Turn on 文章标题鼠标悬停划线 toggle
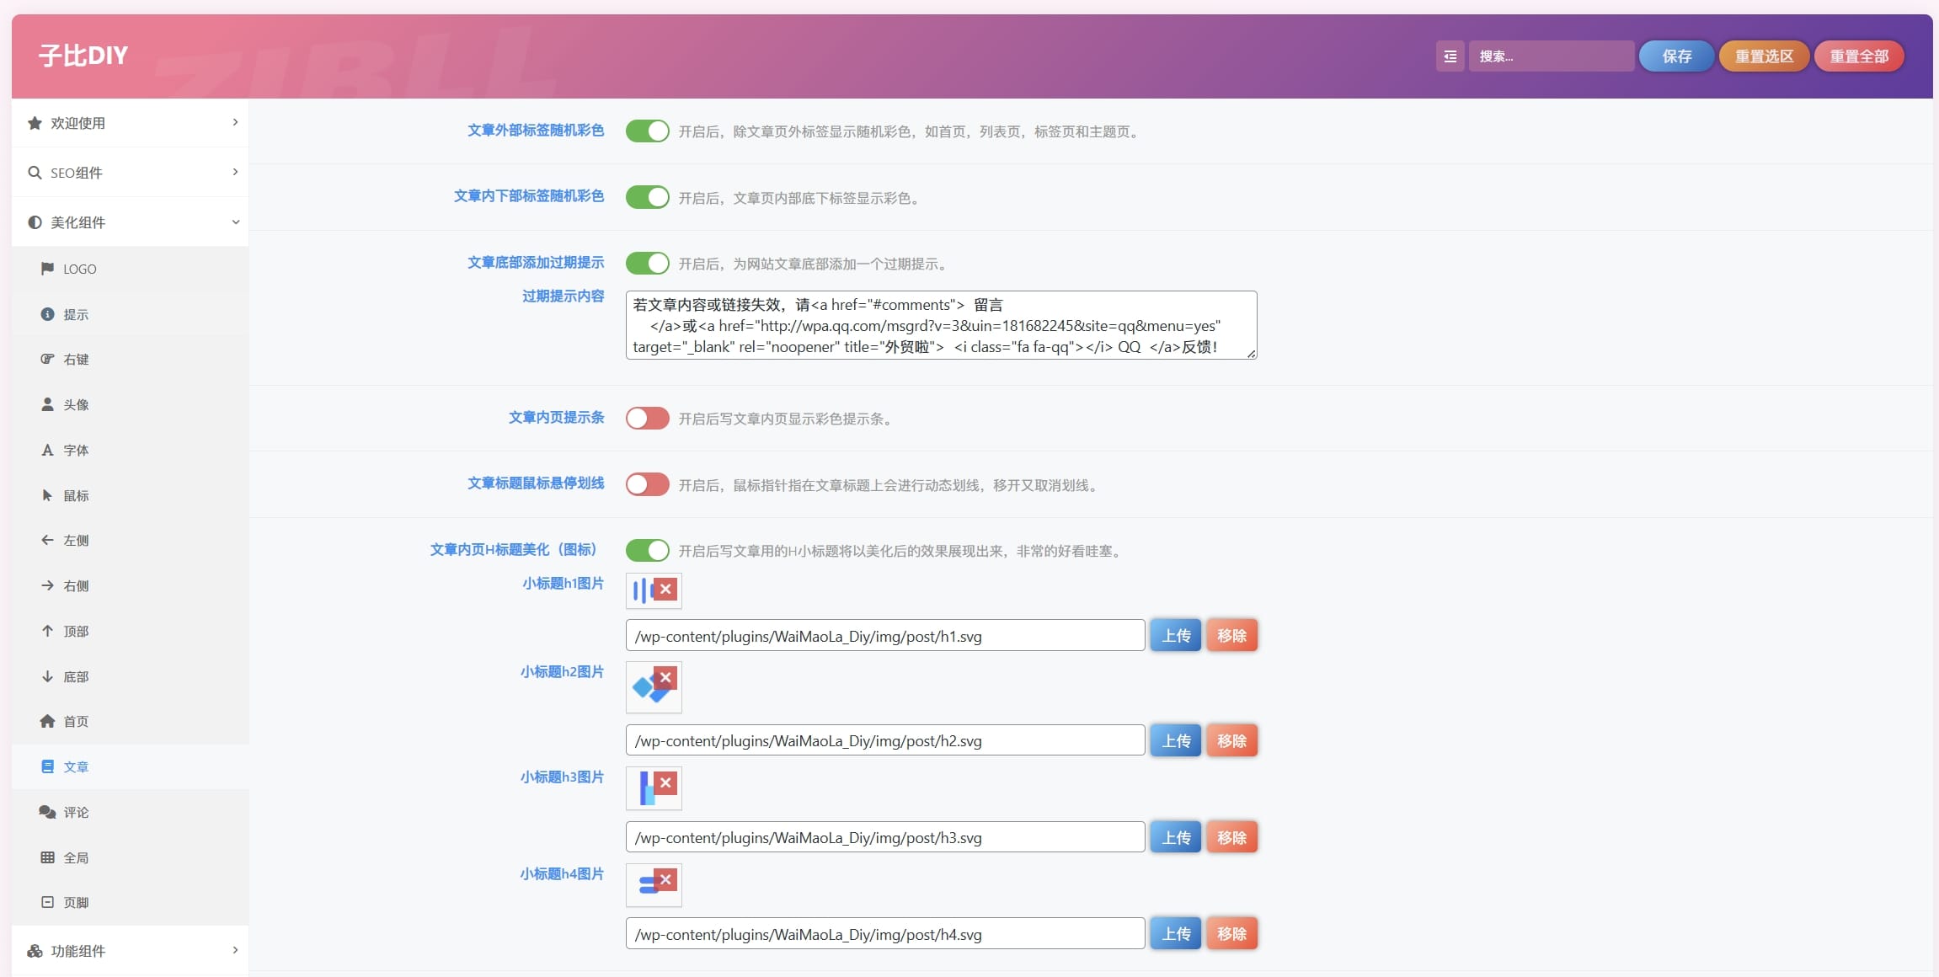 click(x=647, y=484)
